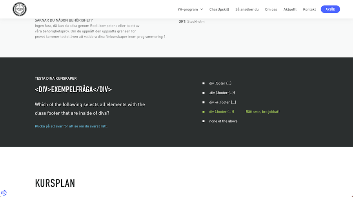Open the Om oss menu item

(271, 9)
